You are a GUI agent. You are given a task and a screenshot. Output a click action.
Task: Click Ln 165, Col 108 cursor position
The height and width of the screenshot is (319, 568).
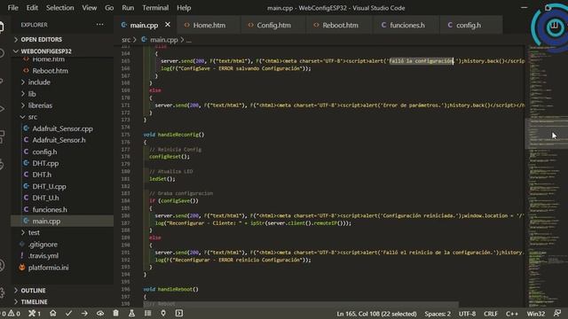click(x=376, y=314)
